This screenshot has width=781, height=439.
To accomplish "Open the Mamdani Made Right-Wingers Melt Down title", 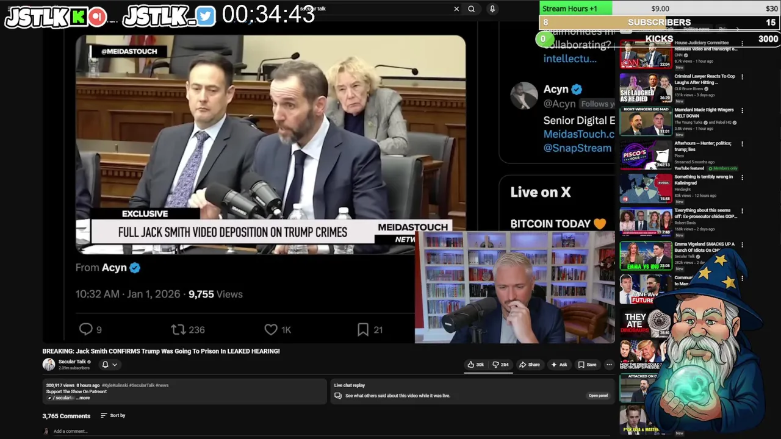I will point(704,113).
